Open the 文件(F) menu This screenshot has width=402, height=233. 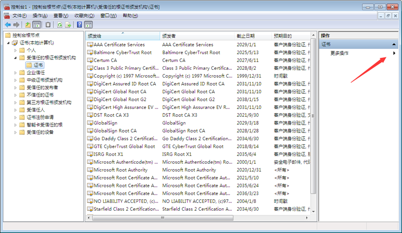[x=20, y=16]
